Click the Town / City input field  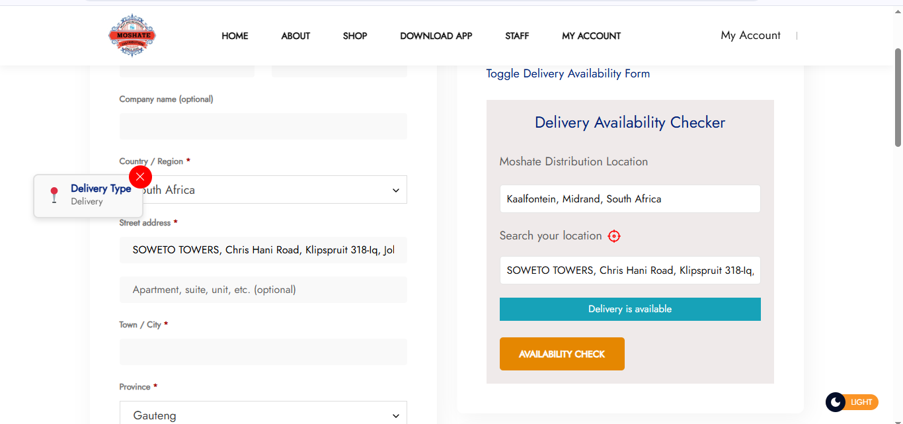point(263,351)
